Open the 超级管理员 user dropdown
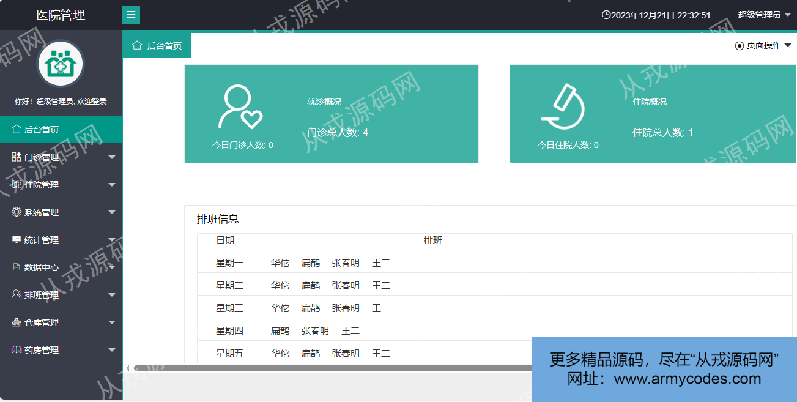This screenshot has width=797, height=402. point(763,15)
